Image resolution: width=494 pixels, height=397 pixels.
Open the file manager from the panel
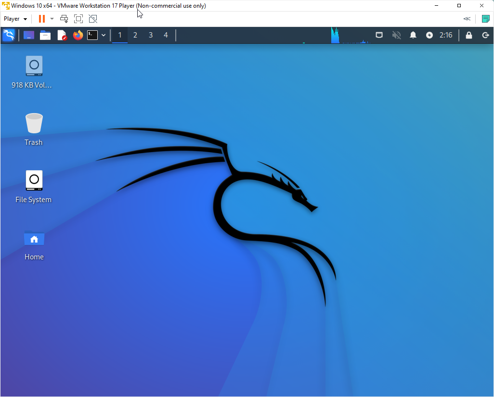pos(45,35)
